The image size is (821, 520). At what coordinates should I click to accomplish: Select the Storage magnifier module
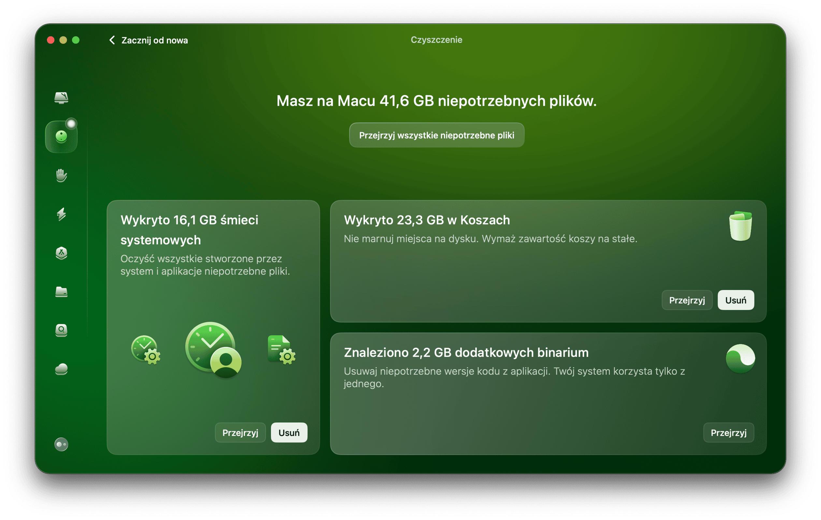click(x=61, y=331)
